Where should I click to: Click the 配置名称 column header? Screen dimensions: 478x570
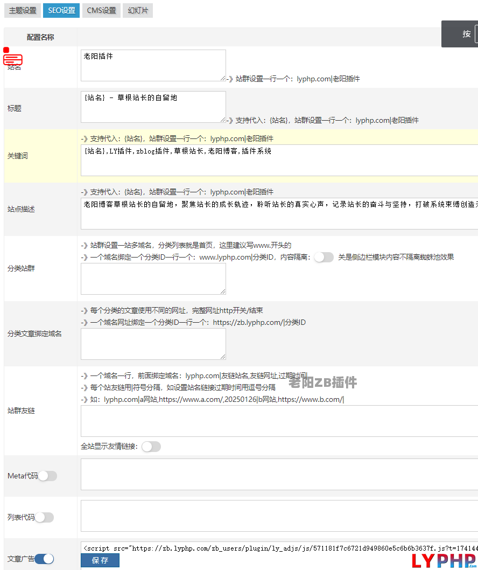point(40,37)
